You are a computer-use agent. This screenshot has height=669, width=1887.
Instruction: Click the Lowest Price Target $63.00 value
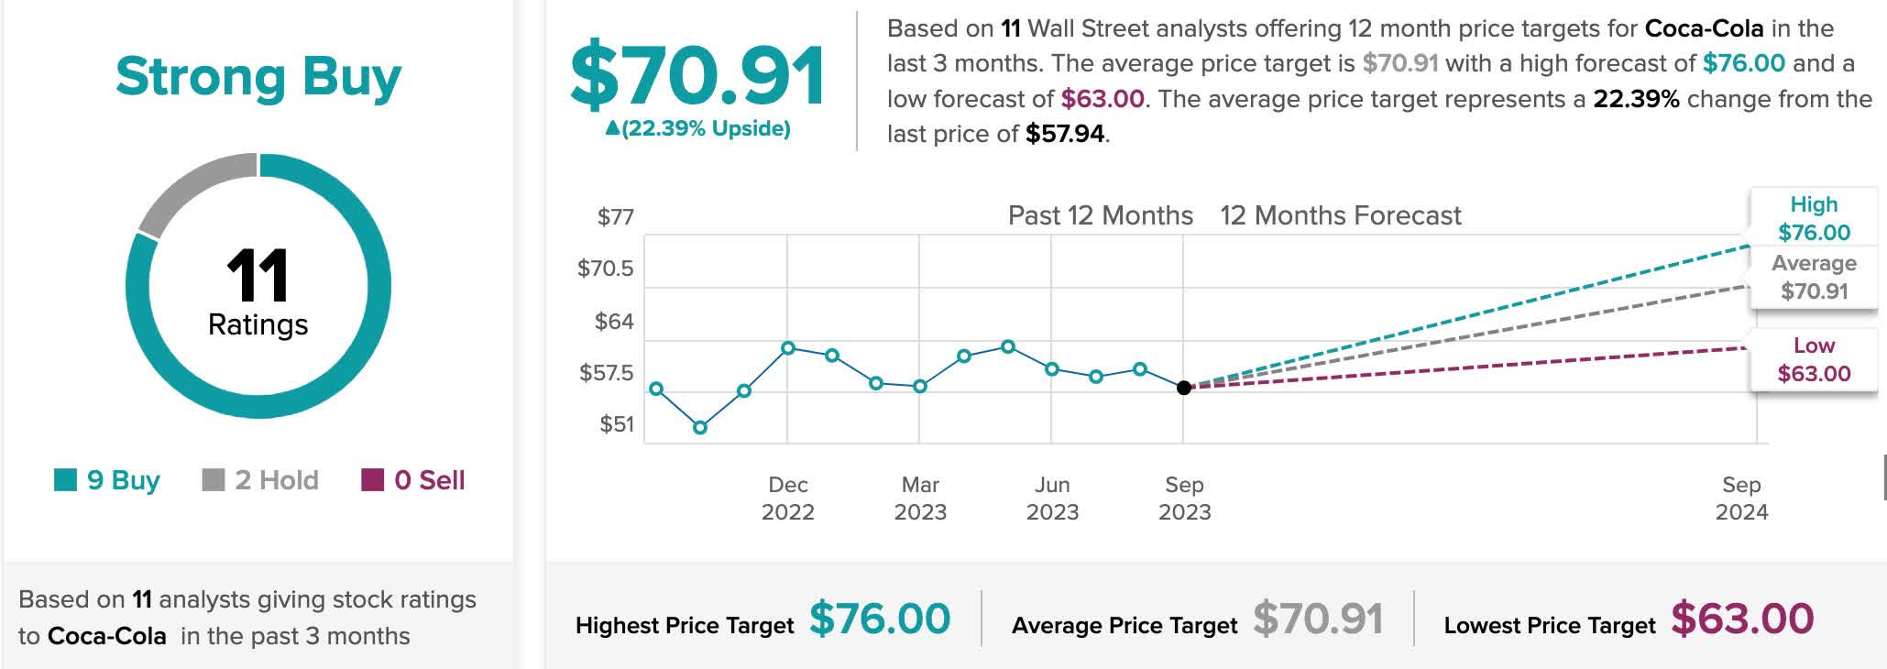click(x=1742, y=620)
